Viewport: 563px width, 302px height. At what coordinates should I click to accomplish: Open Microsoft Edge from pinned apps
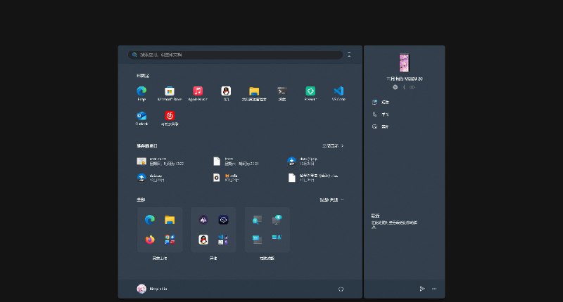pos(141,92)
